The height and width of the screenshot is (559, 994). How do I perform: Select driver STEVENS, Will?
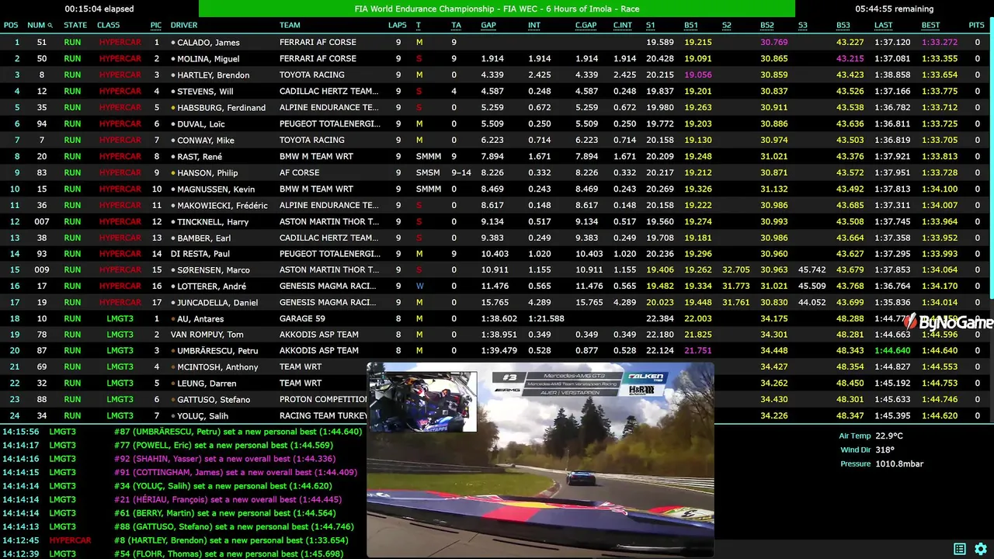[205, 92]
